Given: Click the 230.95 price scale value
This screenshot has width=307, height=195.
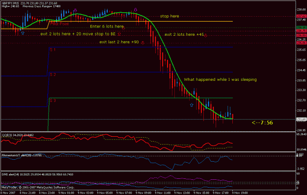Looking at the screenshot, I should coord(301,130).
